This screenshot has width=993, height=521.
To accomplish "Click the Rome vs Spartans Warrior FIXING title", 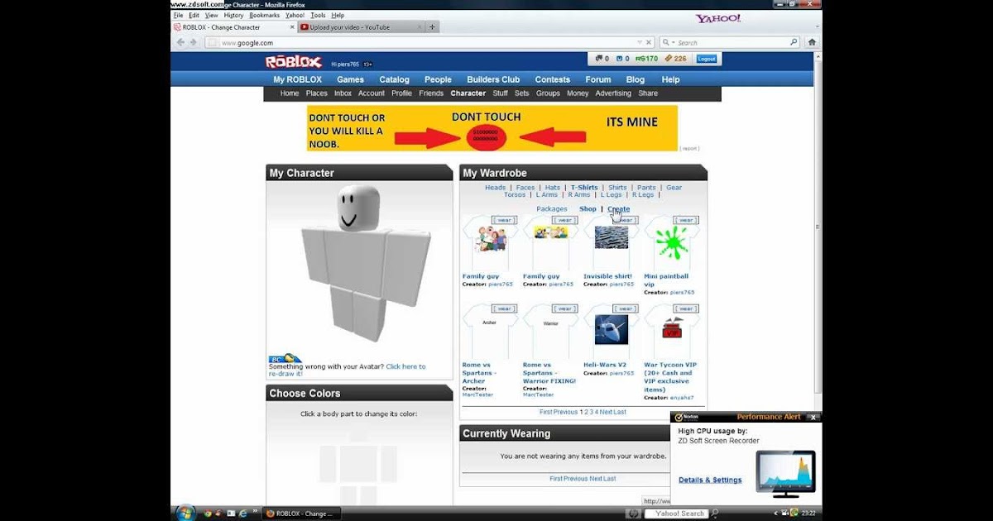I will point(549,373).
